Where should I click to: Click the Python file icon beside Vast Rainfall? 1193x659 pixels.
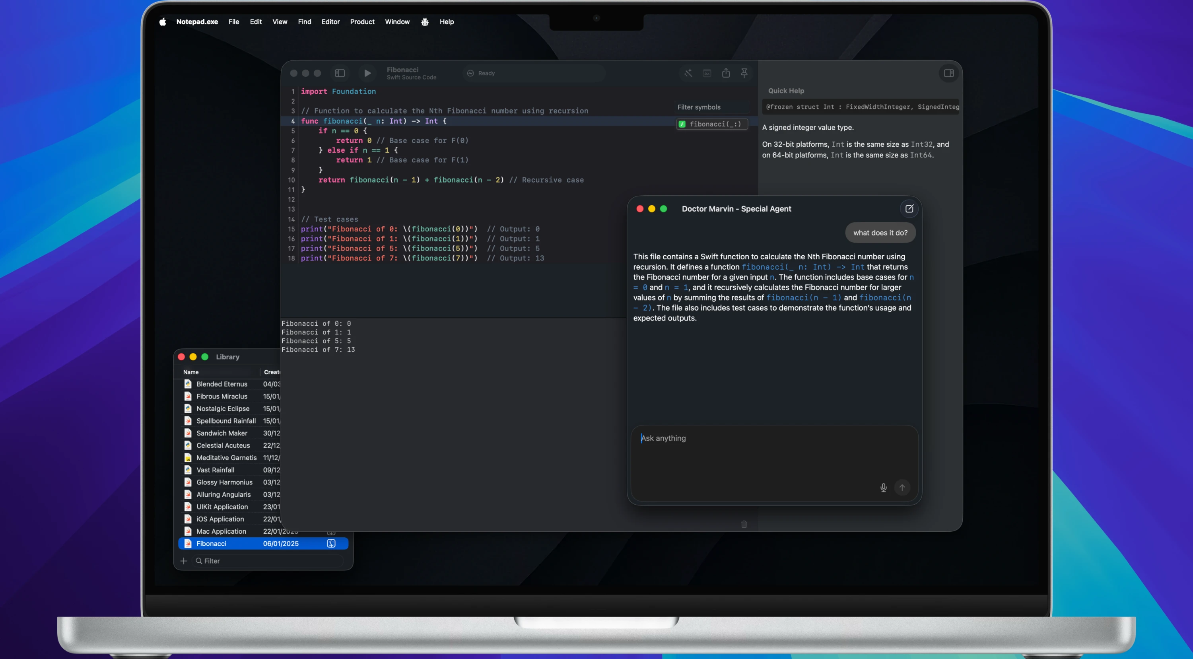[188, 470]
